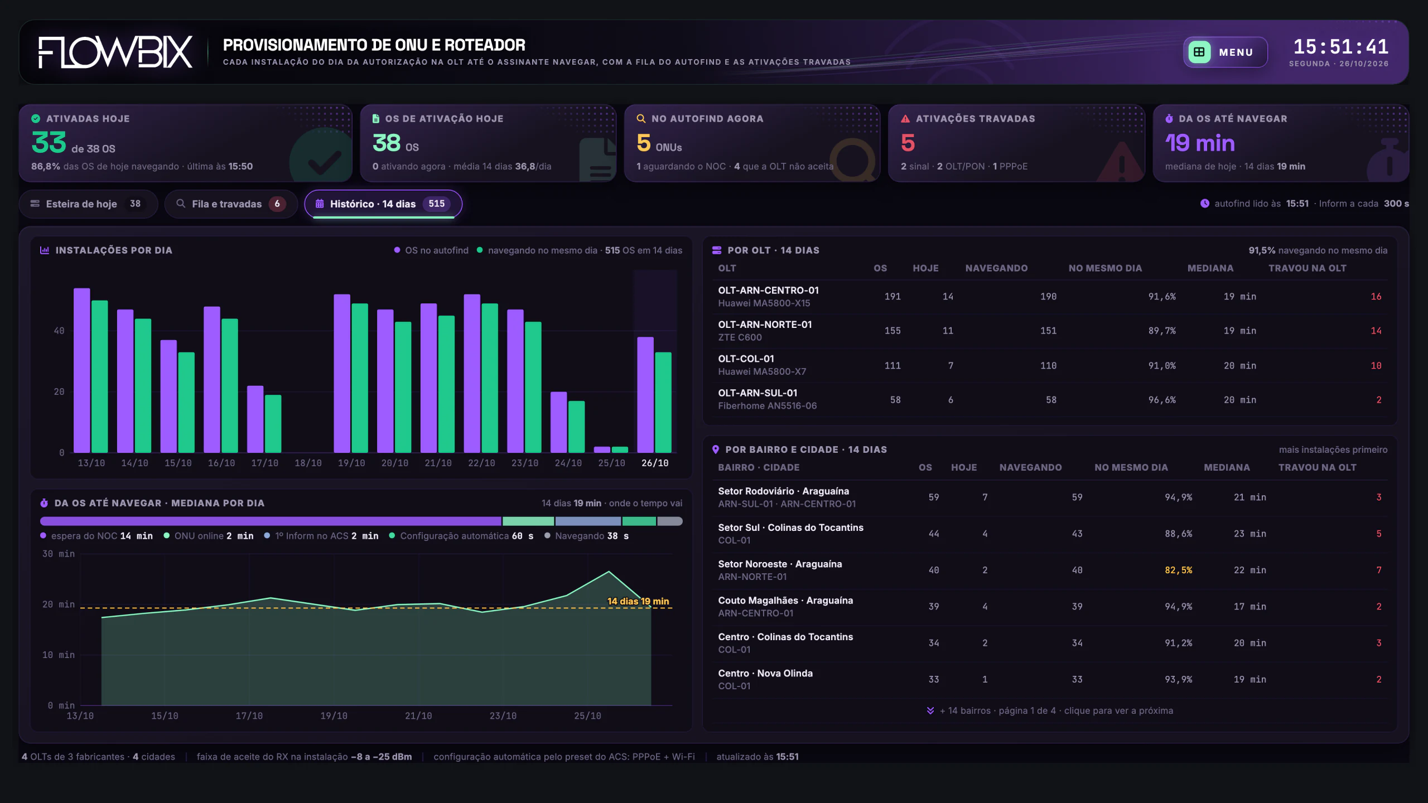
Task: Toggle OS no autofind legend item
Action: pos(431,250)
